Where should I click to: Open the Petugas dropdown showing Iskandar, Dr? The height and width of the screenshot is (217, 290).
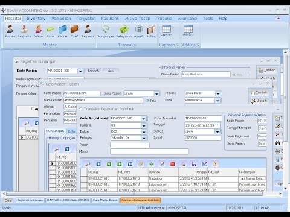tap(144, 138)
